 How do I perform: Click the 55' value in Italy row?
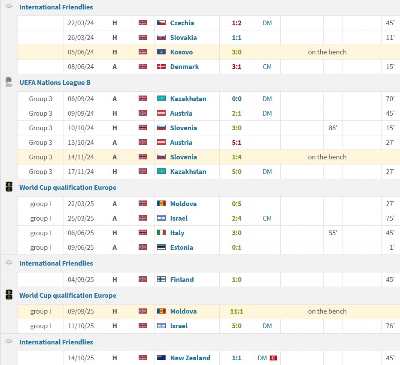click(x=333, y=233)
